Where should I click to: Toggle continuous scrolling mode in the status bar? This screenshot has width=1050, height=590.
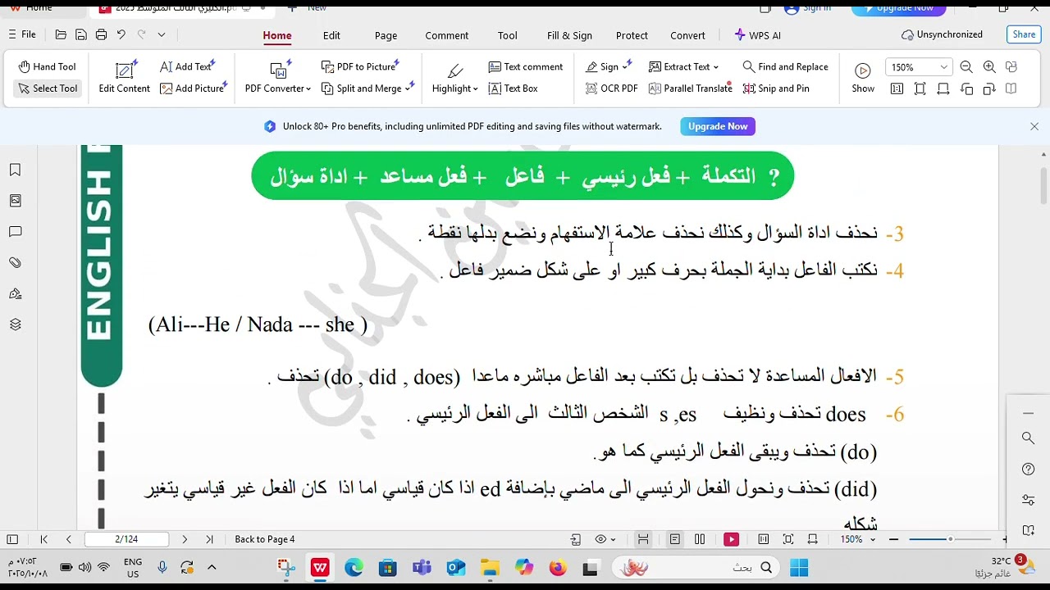(x=643, y=539)
